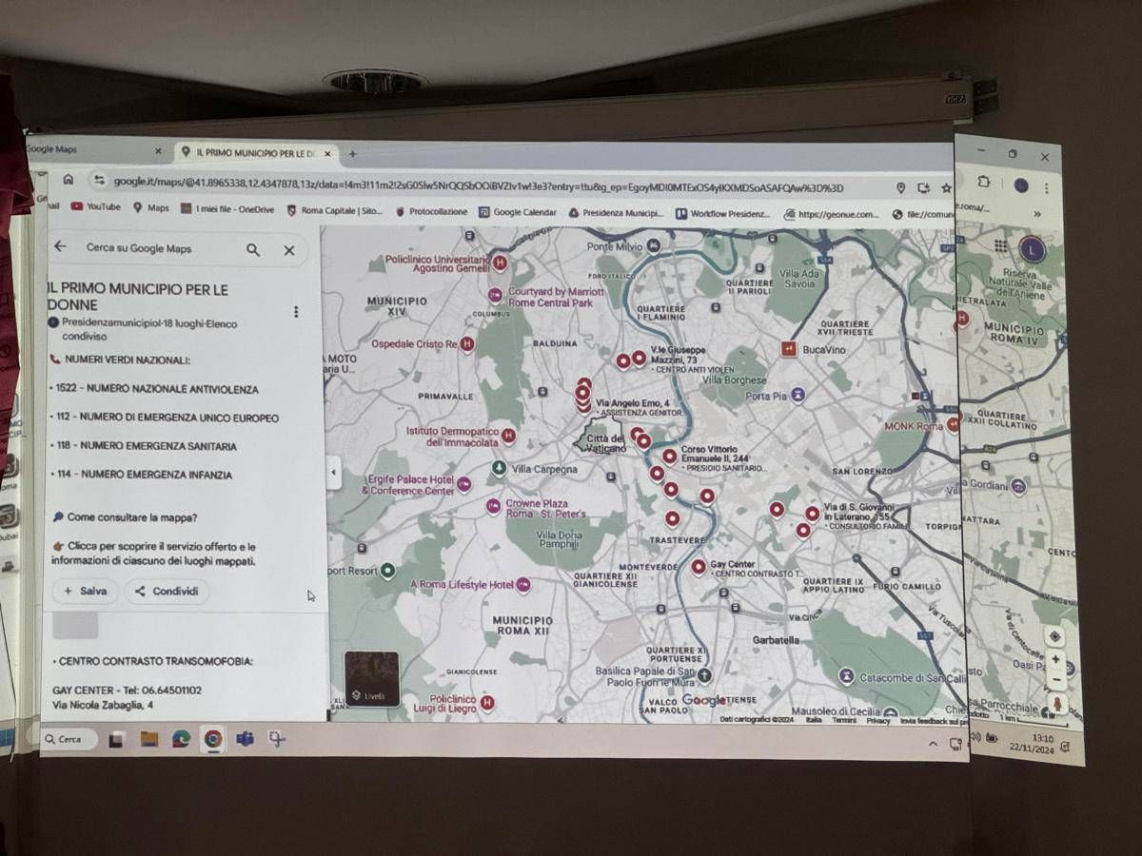Select the Via di S. Giovanni in Laterano pin

point(813,514)
